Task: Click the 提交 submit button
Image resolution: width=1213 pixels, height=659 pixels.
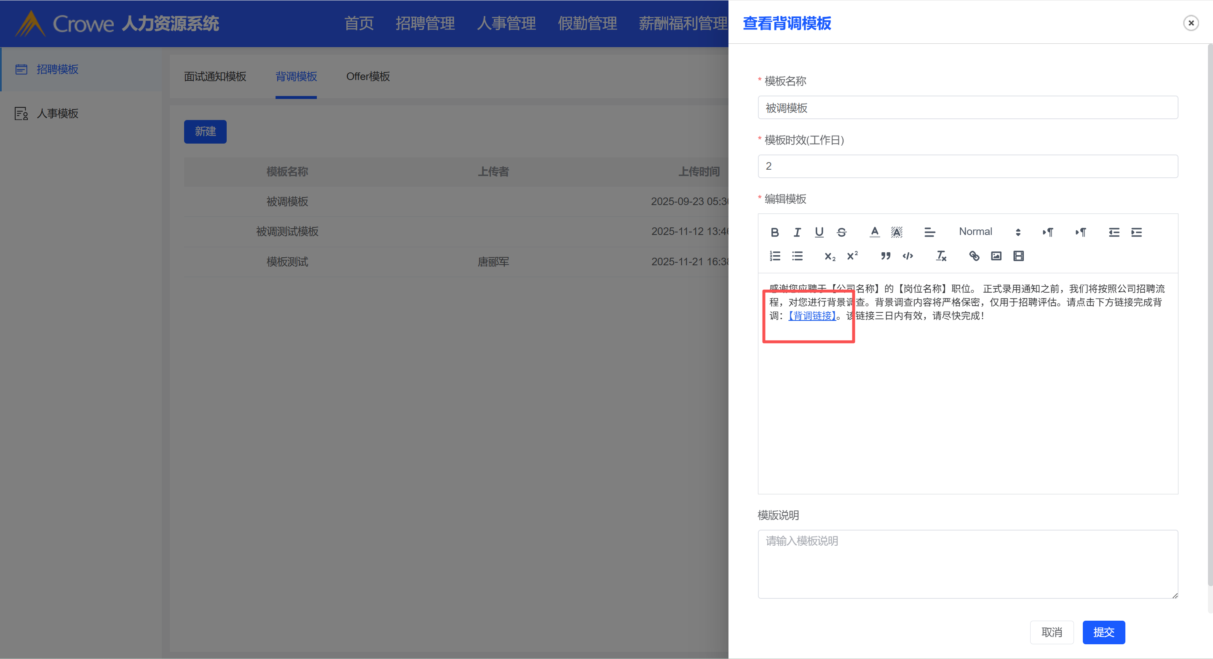Action: pos(1103,632)
